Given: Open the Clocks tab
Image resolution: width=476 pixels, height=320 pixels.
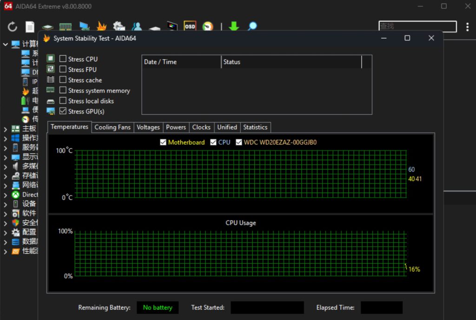Looking at the screenshot, I should (201, 127).
